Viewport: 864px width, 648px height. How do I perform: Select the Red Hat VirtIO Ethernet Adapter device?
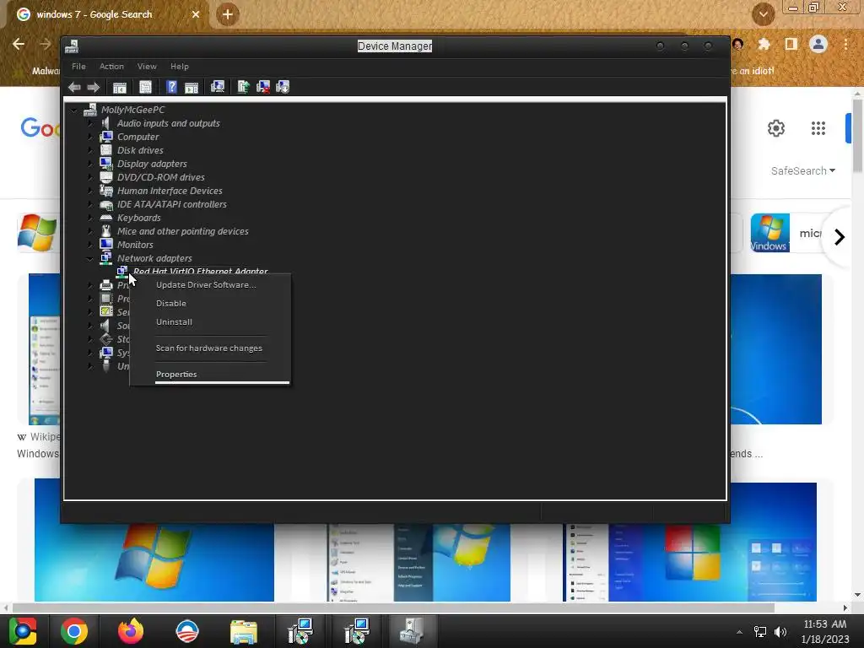click(x=200, y=271)
